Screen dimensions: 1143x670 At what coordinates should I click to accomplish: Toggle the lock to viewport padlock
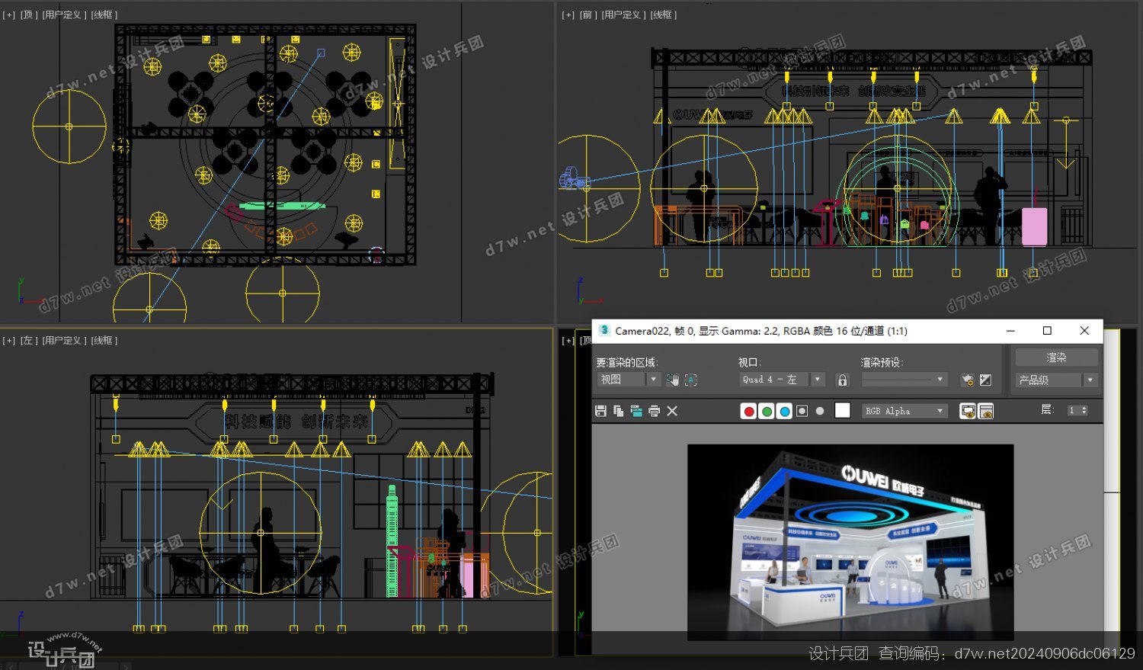842,380
